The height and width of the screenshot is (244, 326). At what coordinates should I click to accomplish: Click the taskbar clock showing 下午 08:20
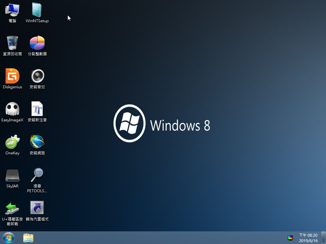pos(308,235)
